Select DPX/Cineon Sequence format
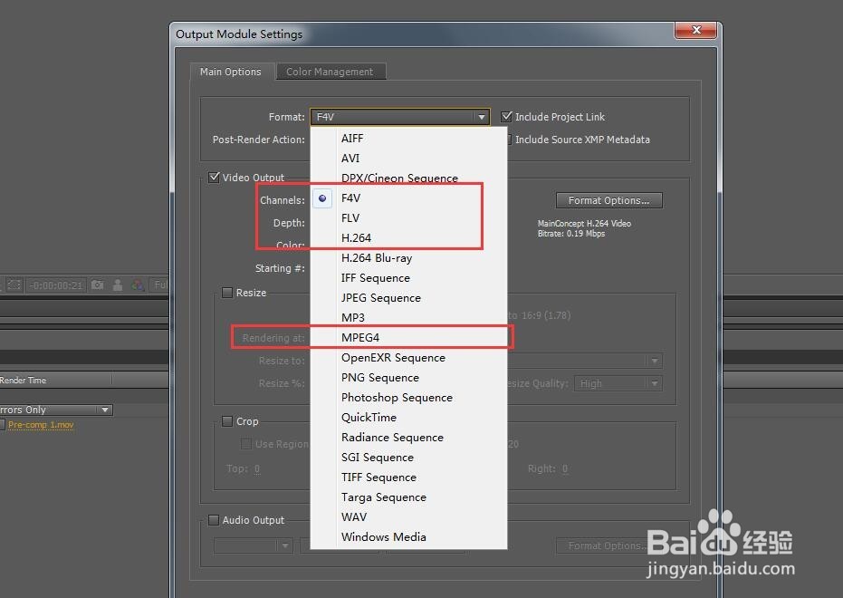843x598 pixels. point(408,178)
